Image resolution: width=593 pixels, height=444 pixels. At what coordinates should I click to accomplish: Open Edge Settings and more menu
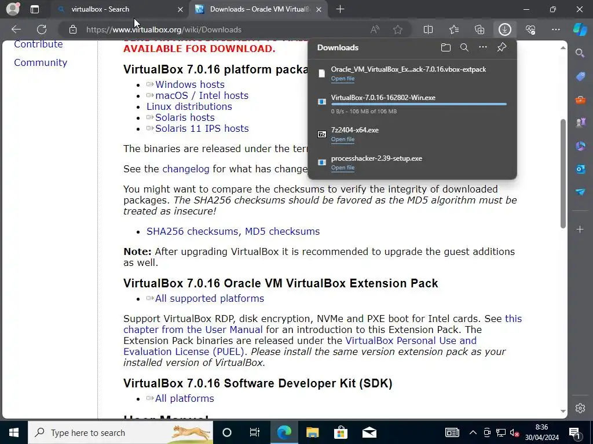(x=555, y=29)
